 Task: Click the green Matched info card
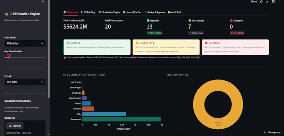(97, 47)
